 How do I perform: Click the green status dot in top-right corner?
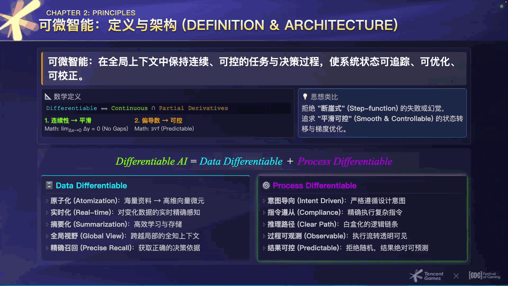tap(502, 6)
